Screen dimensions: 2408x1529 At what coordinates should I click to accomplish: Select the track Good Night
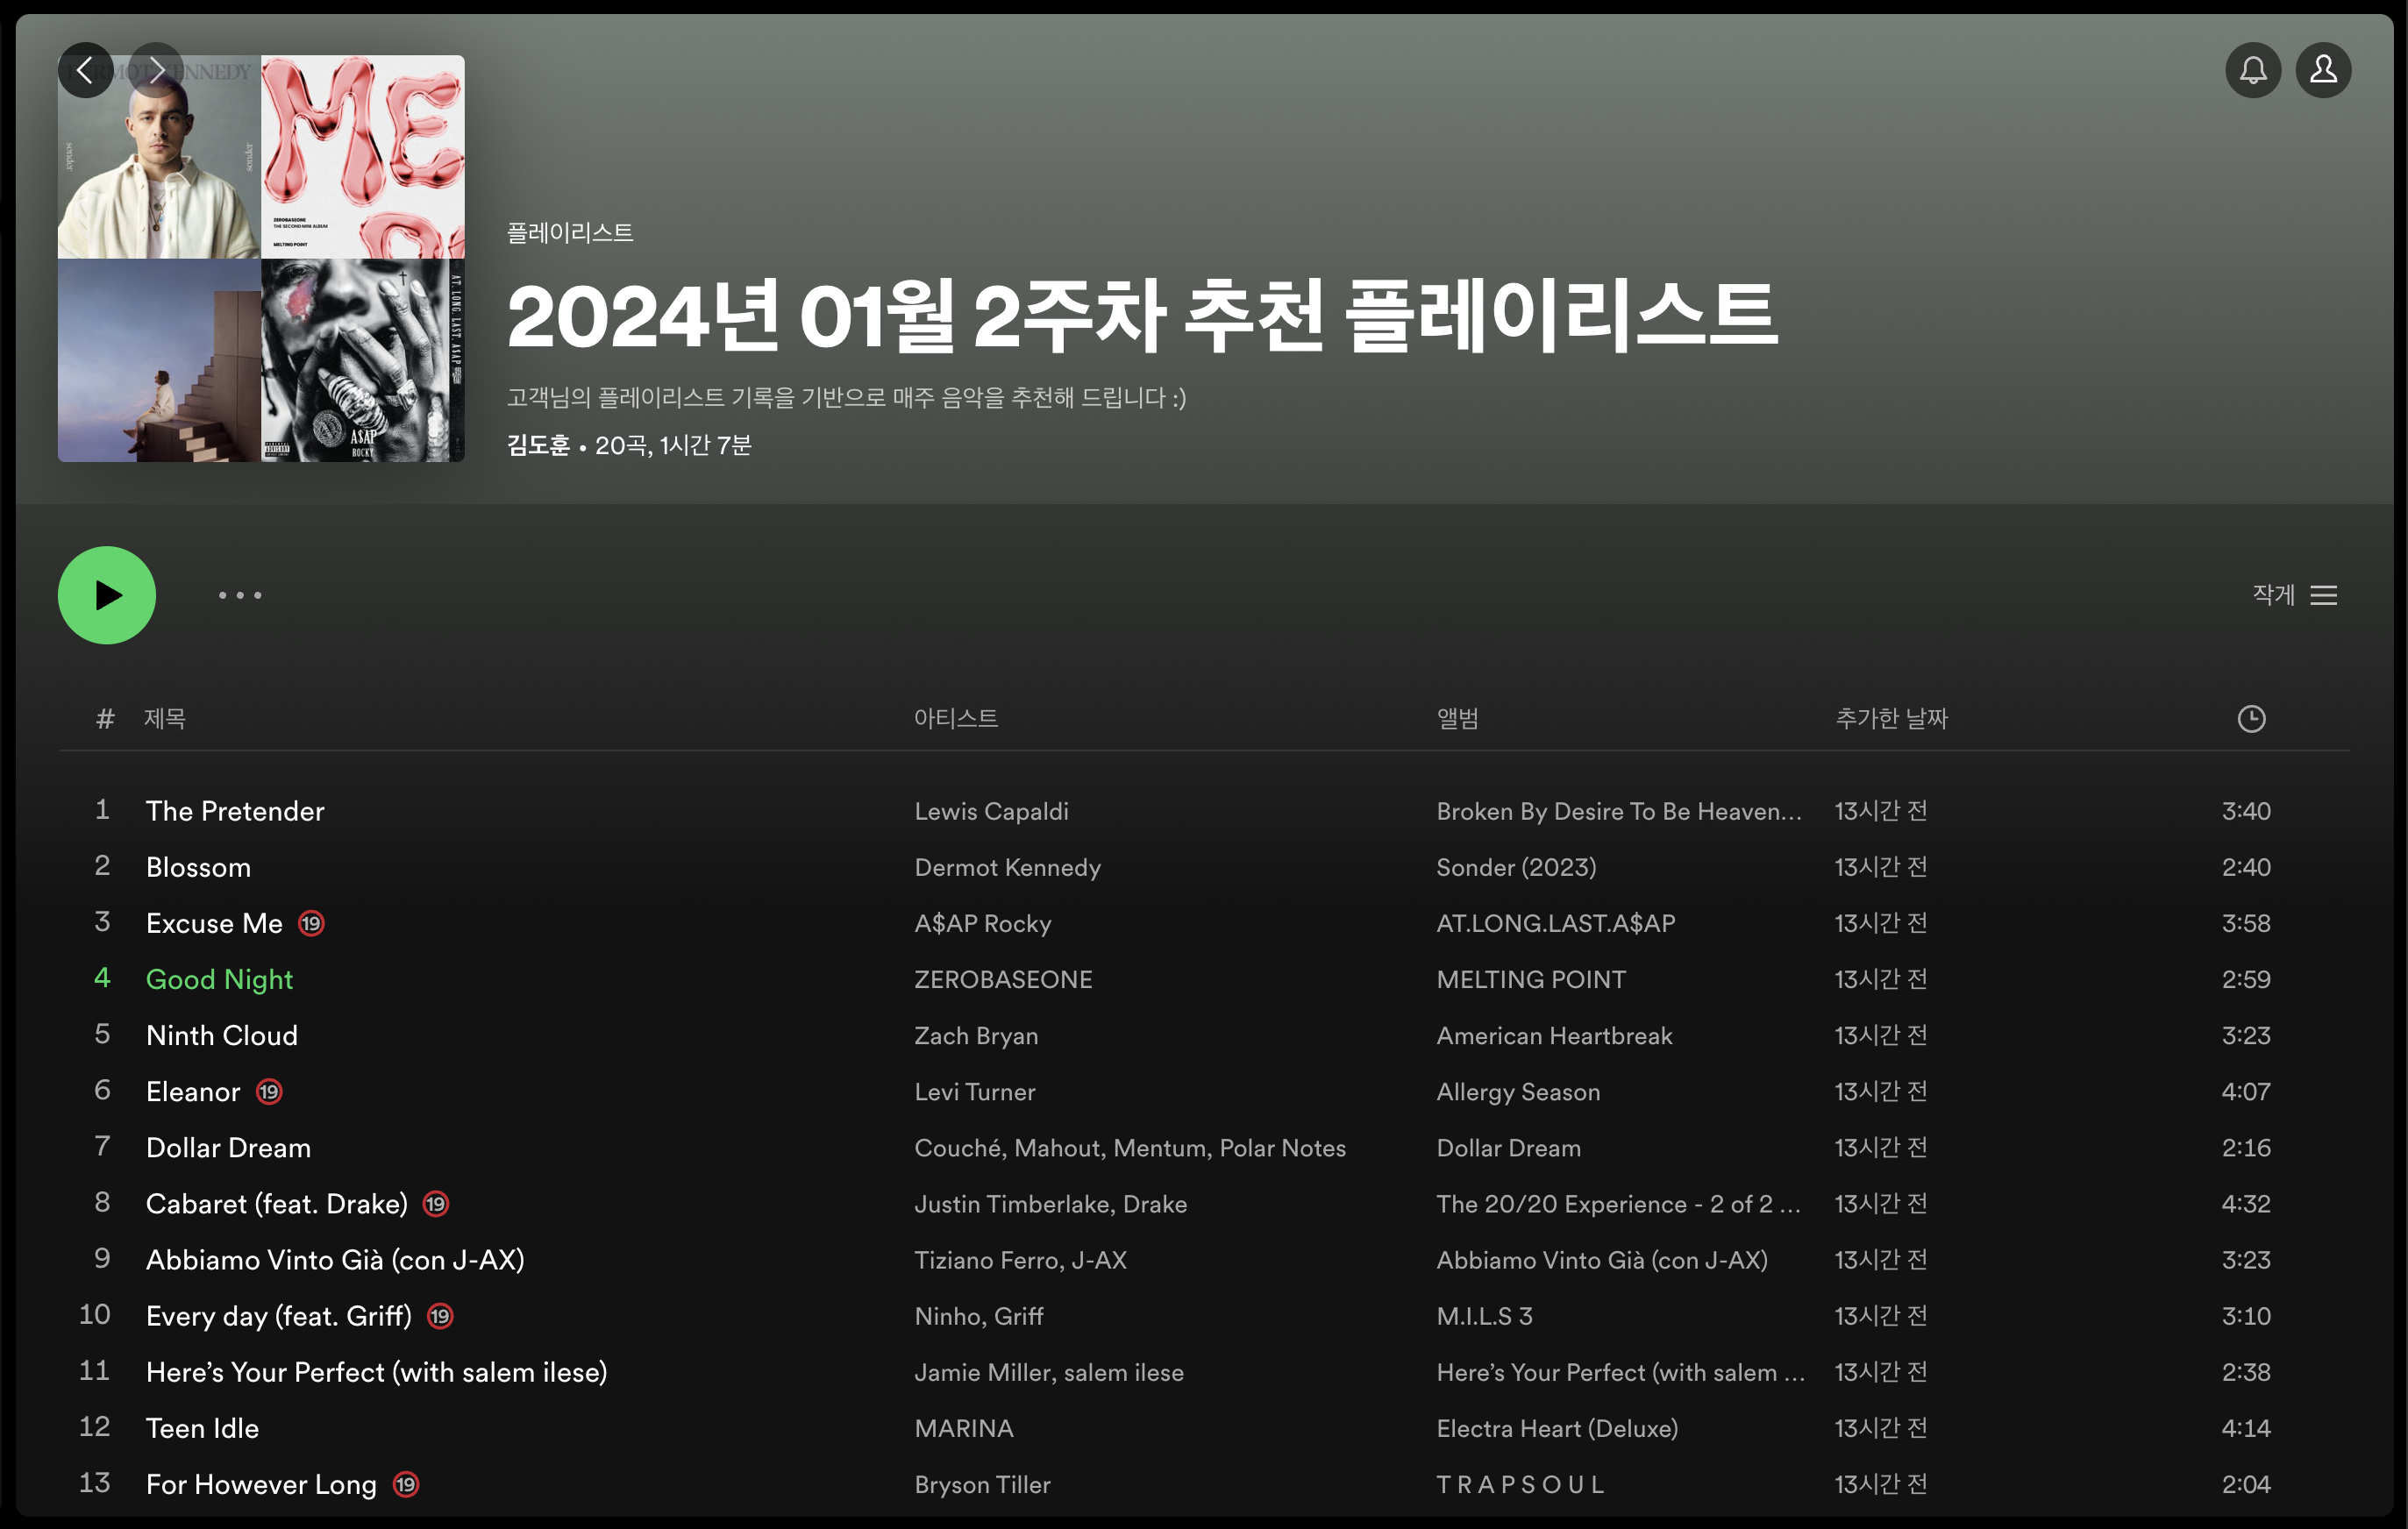219,979
